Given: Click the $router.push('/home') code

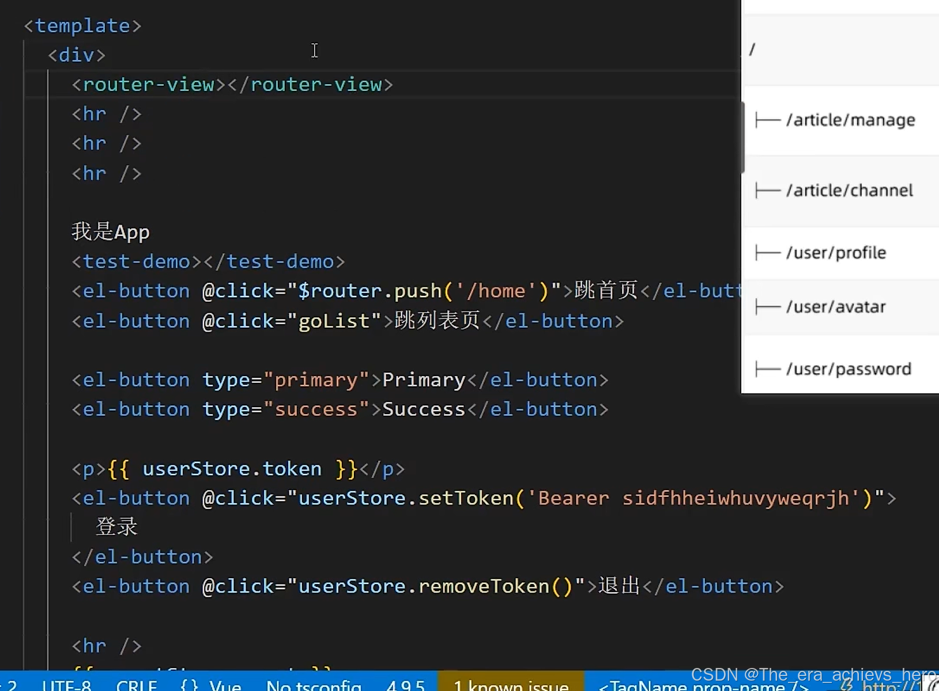Looking at the screenshot, I should (423, 291).
